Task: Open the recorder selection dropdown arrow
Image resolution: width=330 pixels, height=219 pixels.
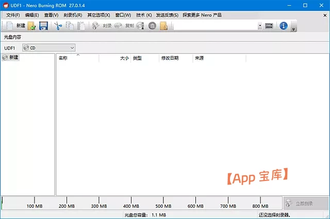Action: 260,26
